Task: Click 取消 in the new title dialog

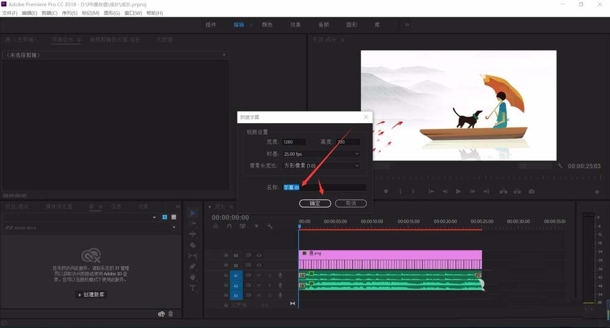Action: [351, 203]
